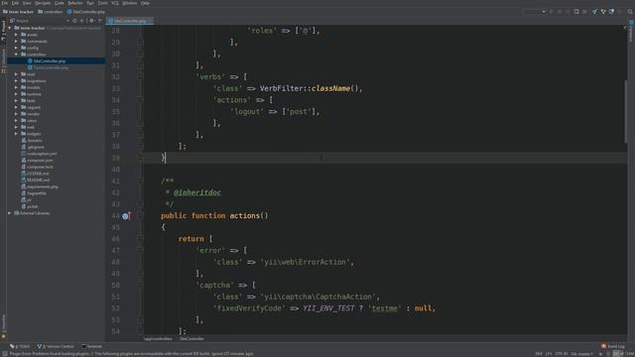
Task: Click the project structure icon in top toolbar
Action: (x=576, y=12)
